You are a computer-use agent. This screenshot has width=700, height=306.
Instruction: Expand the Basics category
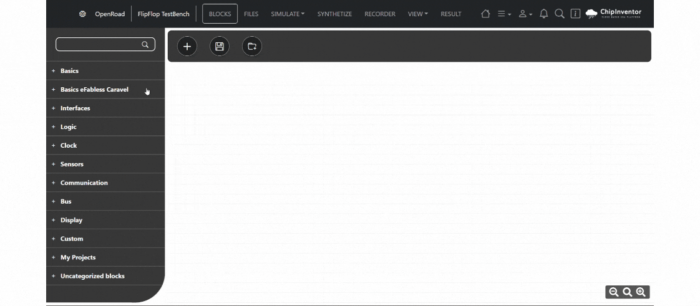tap(105, 71)
